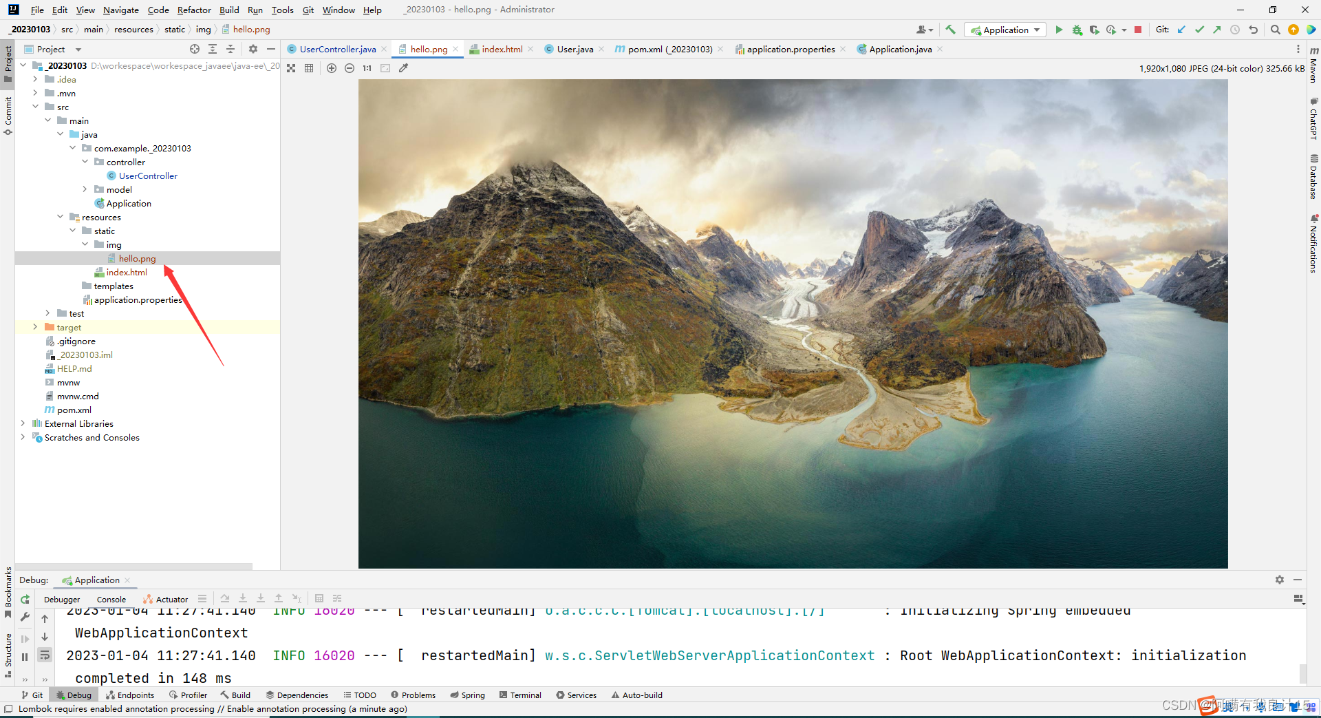Run Application with coverage
This screenshot has width=1321, height=718.
coord(1094,30)
